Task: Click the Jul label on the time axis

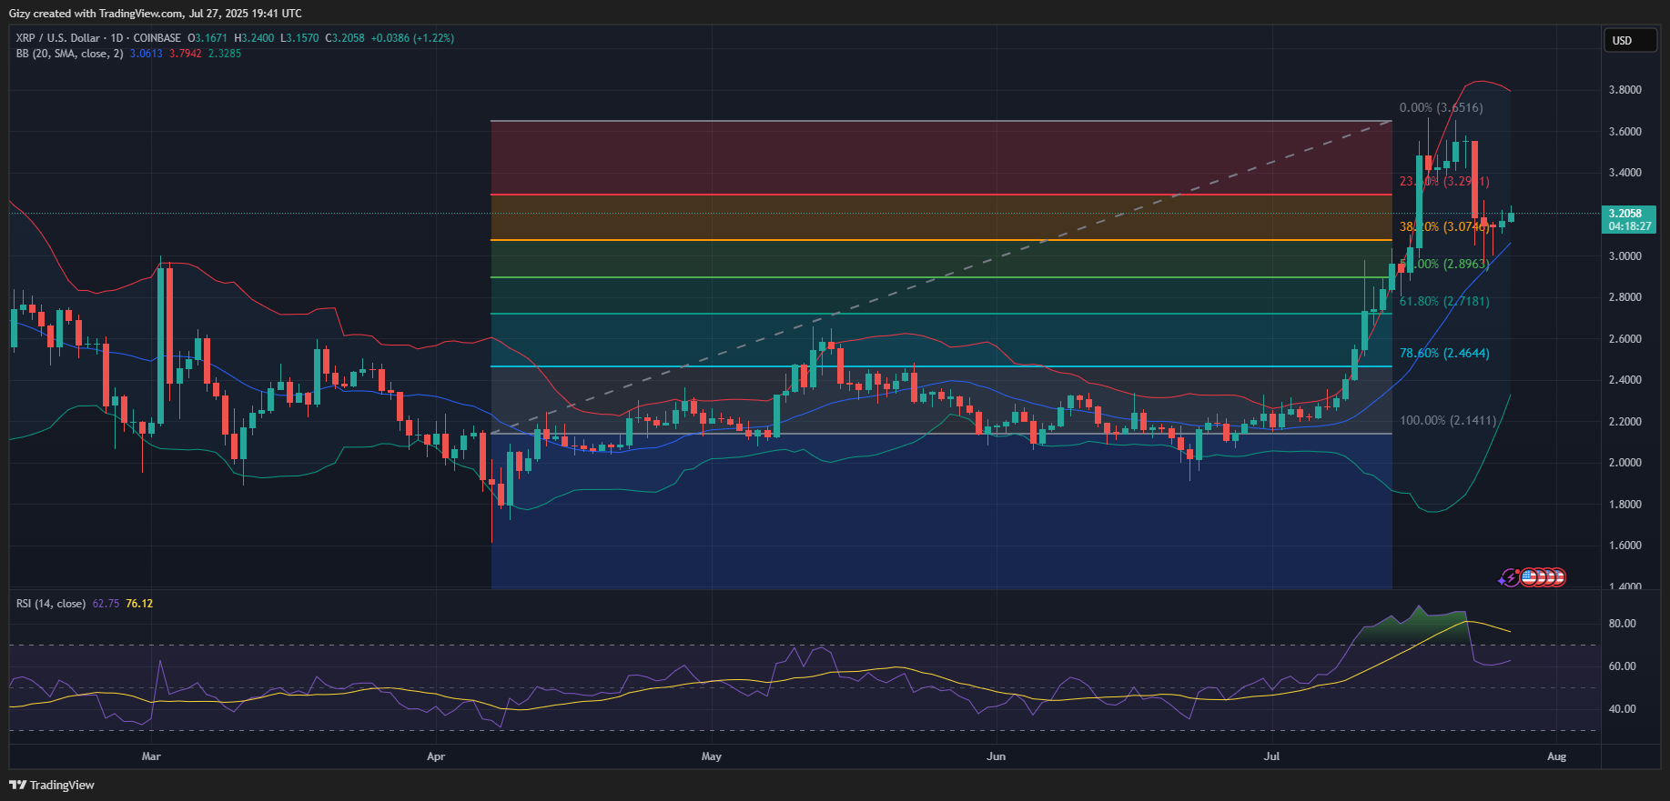Action: 1271,756
